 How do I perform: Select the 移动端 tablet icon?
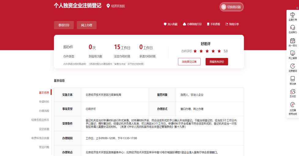293,79
